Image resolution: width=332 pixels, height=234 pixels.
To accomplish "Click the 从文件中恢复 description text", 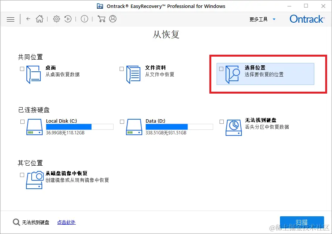I will click(160, 75).
